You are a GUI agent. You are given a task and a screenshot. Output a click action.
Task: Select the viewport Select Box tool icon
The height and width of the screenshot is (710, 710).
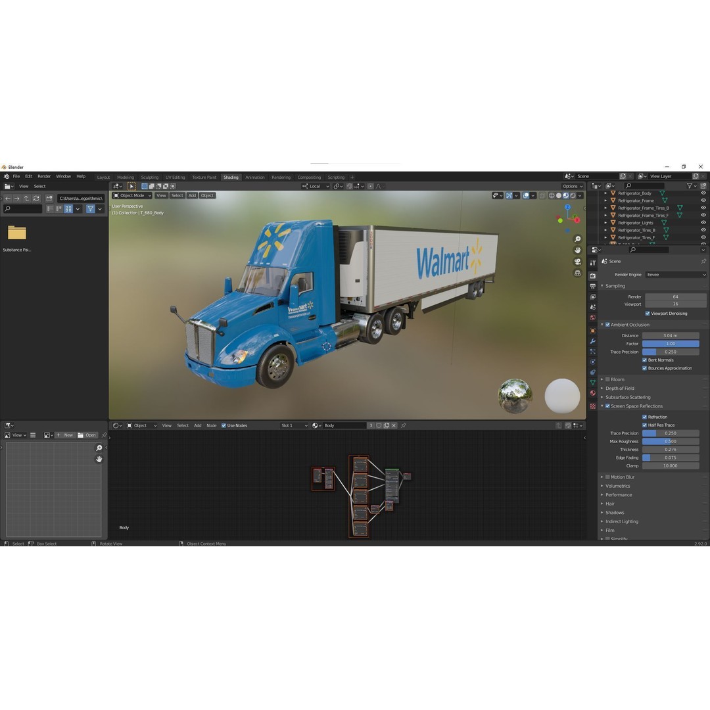tap(131, 186)
